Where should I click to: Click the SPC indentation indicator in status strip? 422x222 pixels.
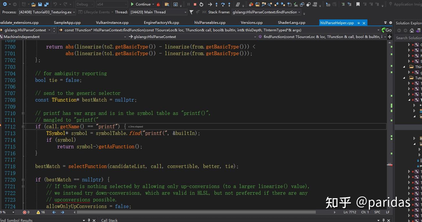(377, 212)
